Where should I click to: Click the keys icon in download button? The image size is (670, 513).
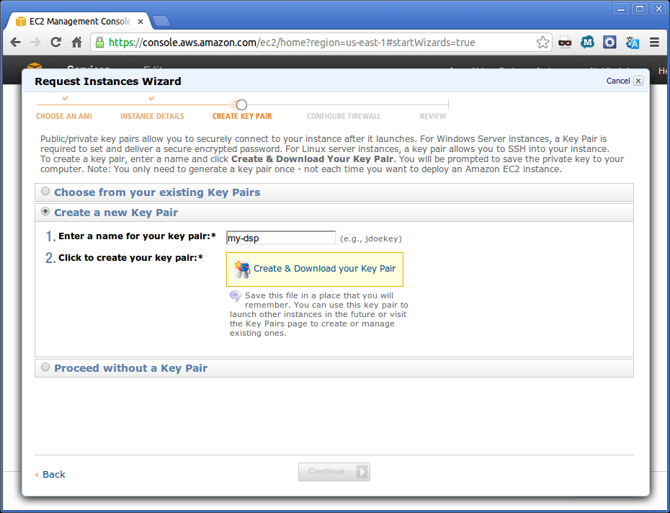click(242, 269)
